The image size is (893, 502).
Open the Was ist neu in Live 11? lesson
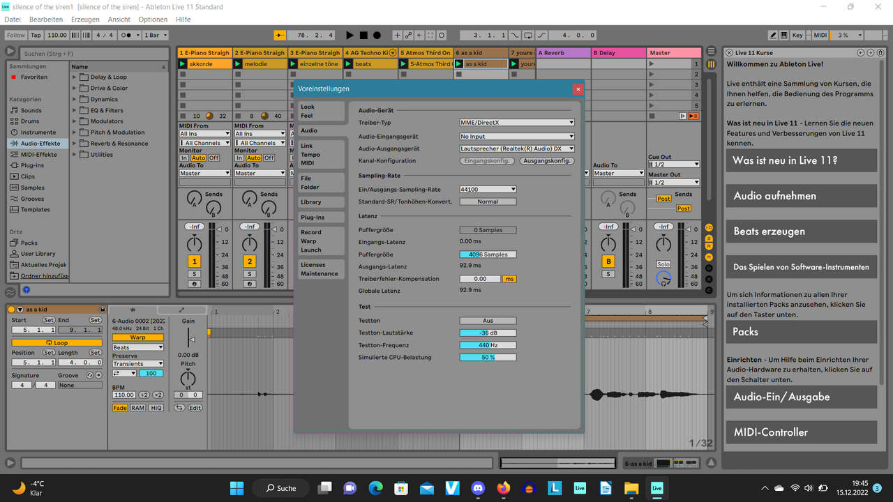tap(801, 160)
